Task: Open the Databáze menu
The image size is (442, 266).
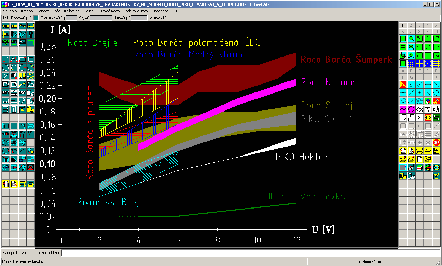Action: [x=160, y=11]
